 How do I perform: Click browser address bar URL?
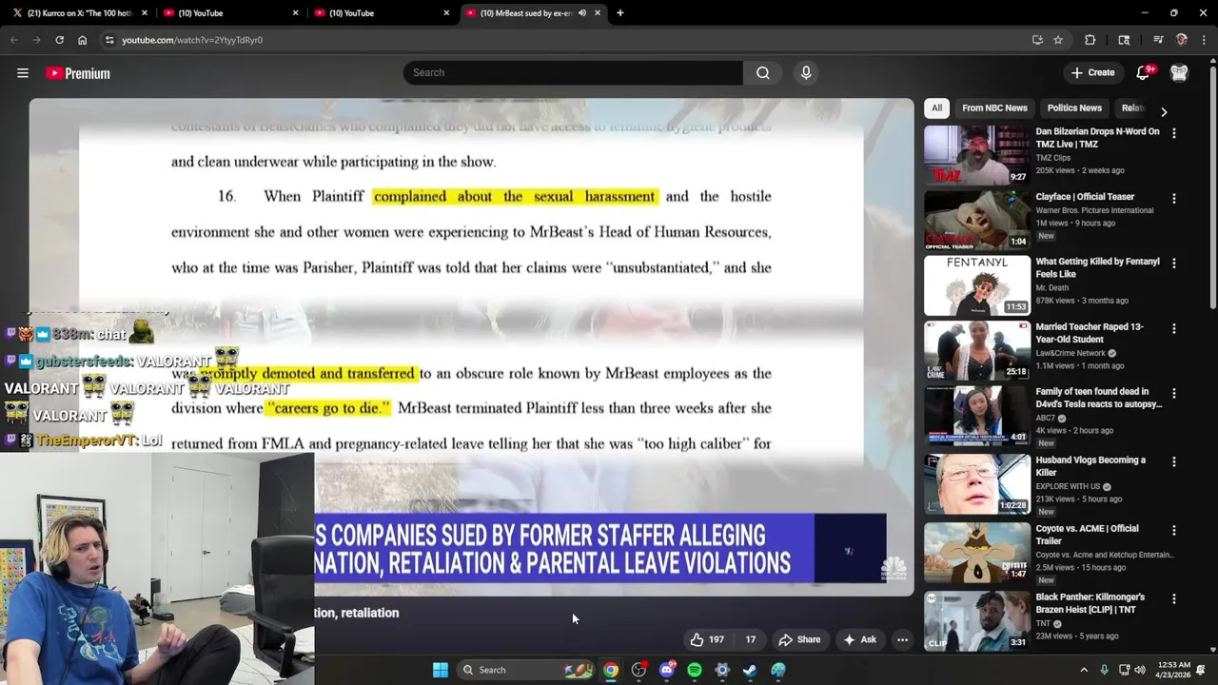(192, 40)
